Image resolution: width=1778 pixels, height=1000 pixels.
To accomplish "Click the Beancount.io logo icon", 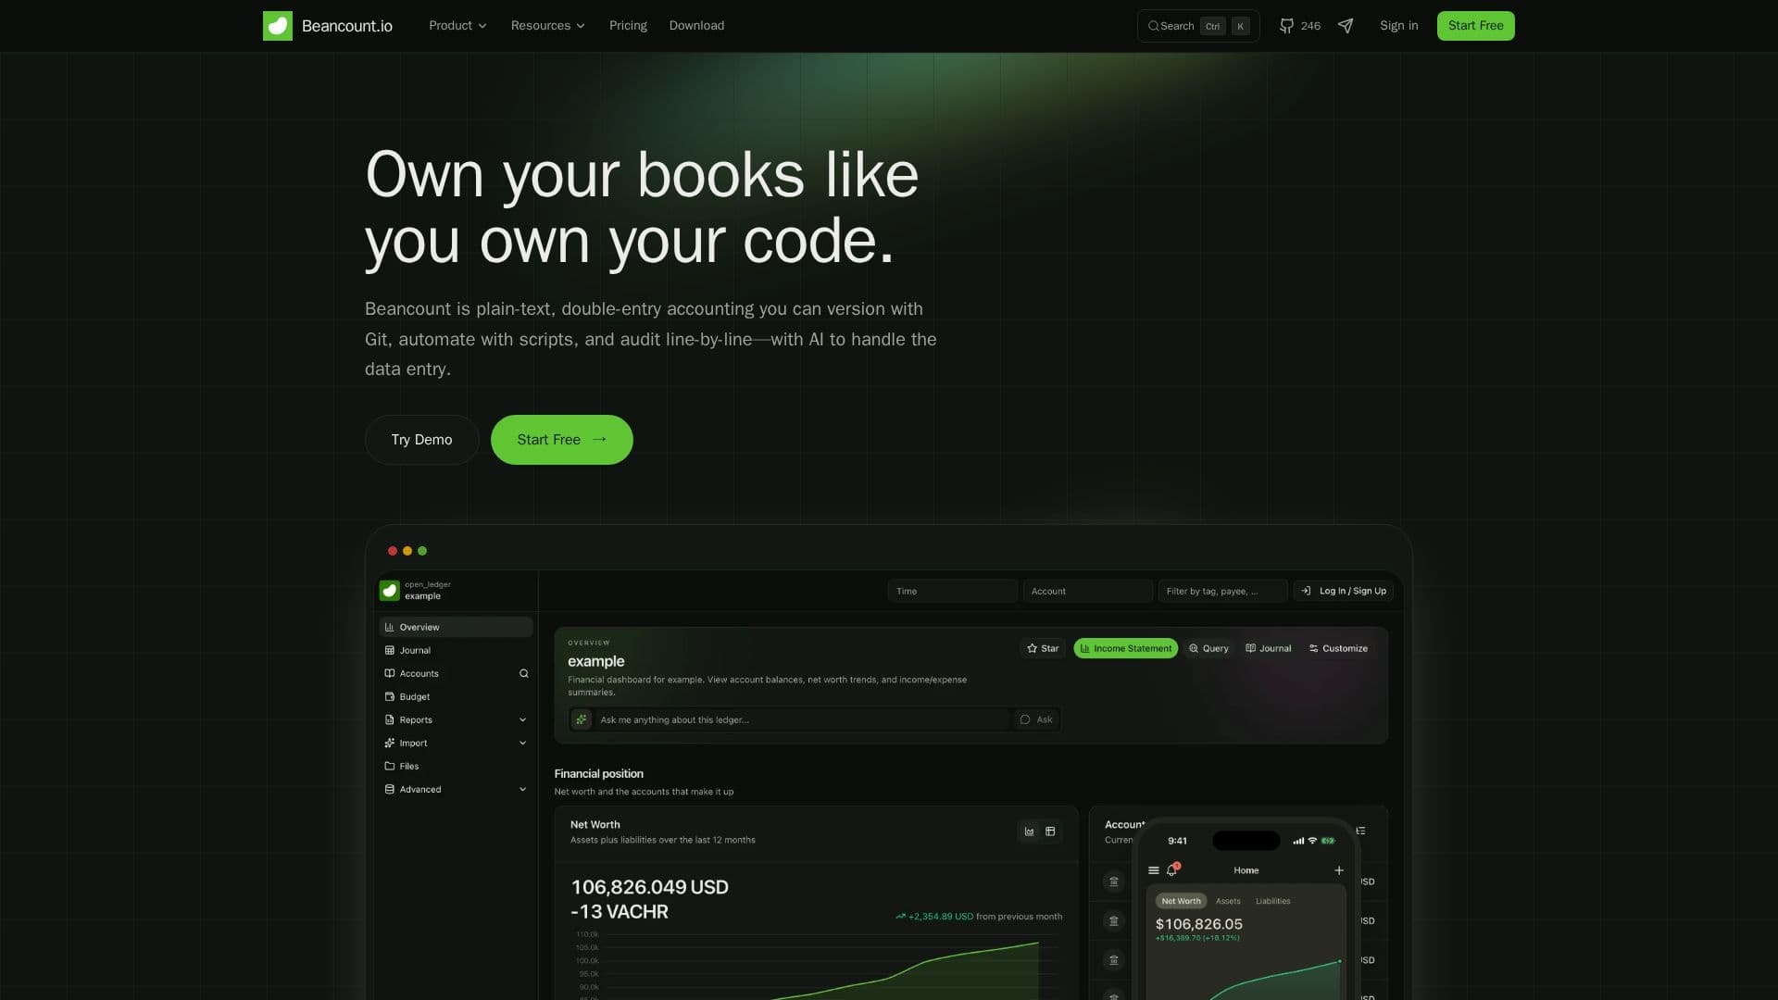I will click(277, 26).
